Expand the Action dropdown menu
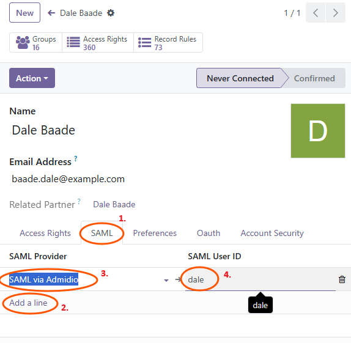 pyautogui.click(x=32, y=78)
